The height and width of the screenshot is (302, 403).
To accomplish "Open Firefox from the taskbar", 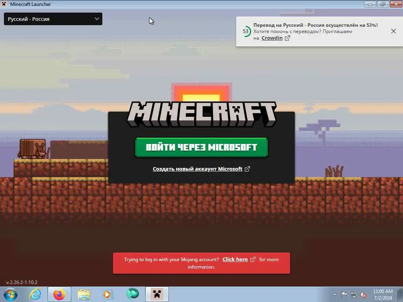I will coord(59,294).
